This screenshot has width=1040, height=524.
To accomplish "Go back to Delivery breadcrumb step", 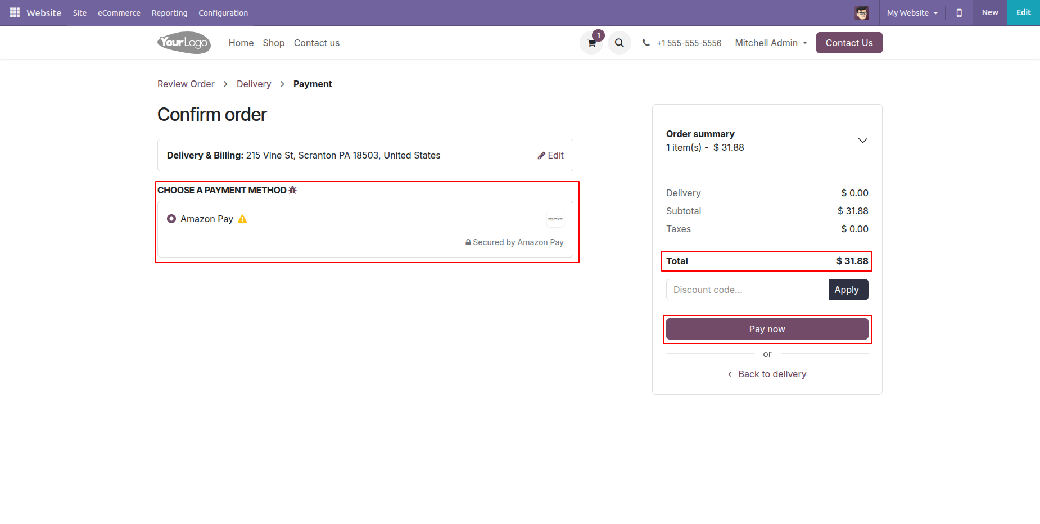I will click(x=254, y=84).
